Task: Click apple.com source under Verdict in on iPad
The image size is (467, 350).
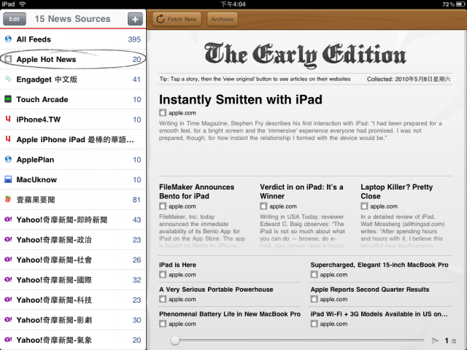Action: [x=283, y=206]
